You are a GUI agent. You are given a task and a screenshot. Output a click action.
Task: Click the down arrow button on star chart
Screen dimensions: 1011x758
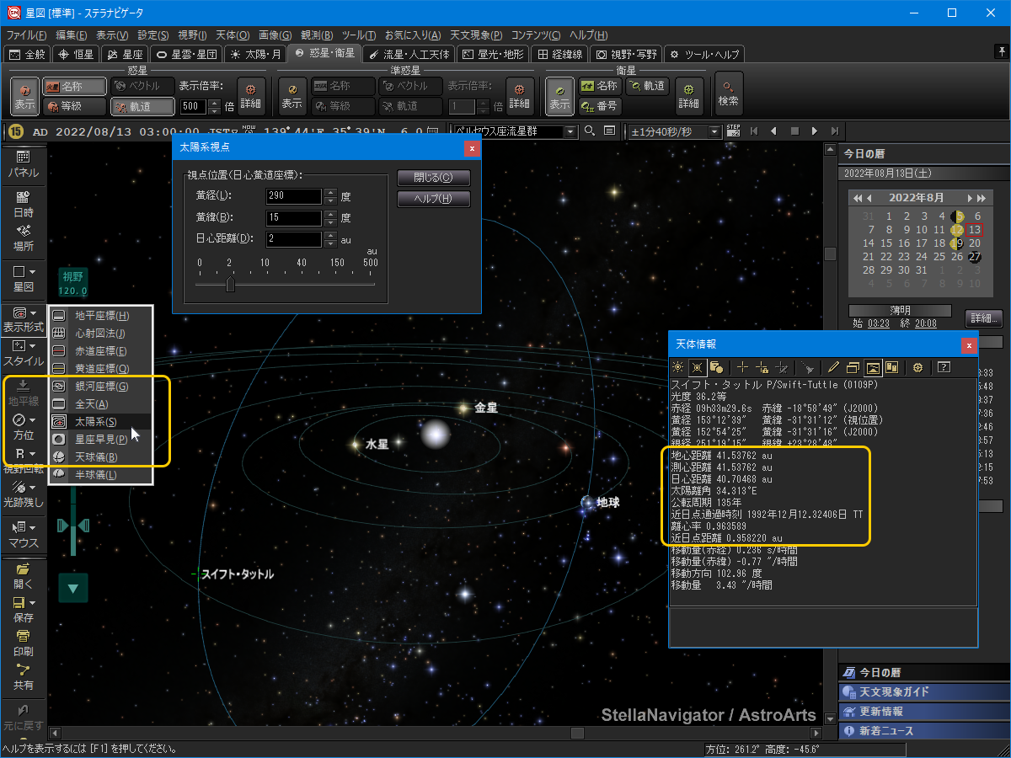tap(73, 588)
